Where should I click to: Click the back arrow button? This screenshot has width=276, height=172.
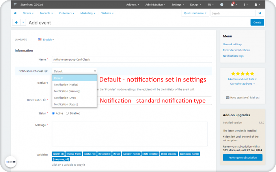(x=17, y=22)
